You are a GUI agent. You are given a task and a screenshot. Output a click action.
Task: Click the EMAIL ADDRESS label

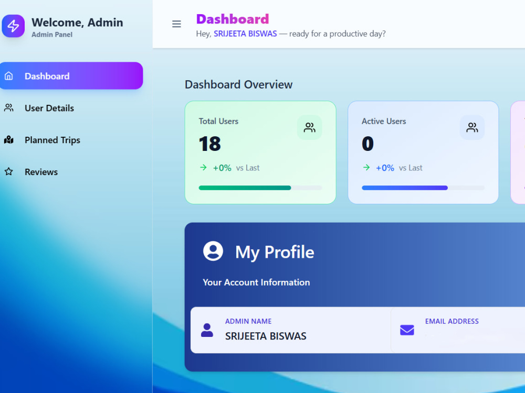pyautogui.click(x=451, y=321)
